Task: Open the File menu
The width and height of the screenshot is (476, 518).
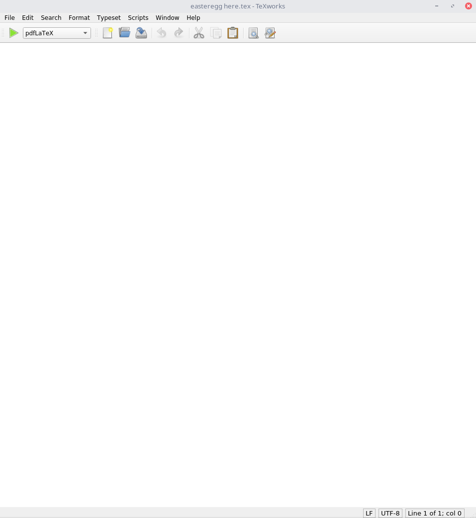Action: 9,17
